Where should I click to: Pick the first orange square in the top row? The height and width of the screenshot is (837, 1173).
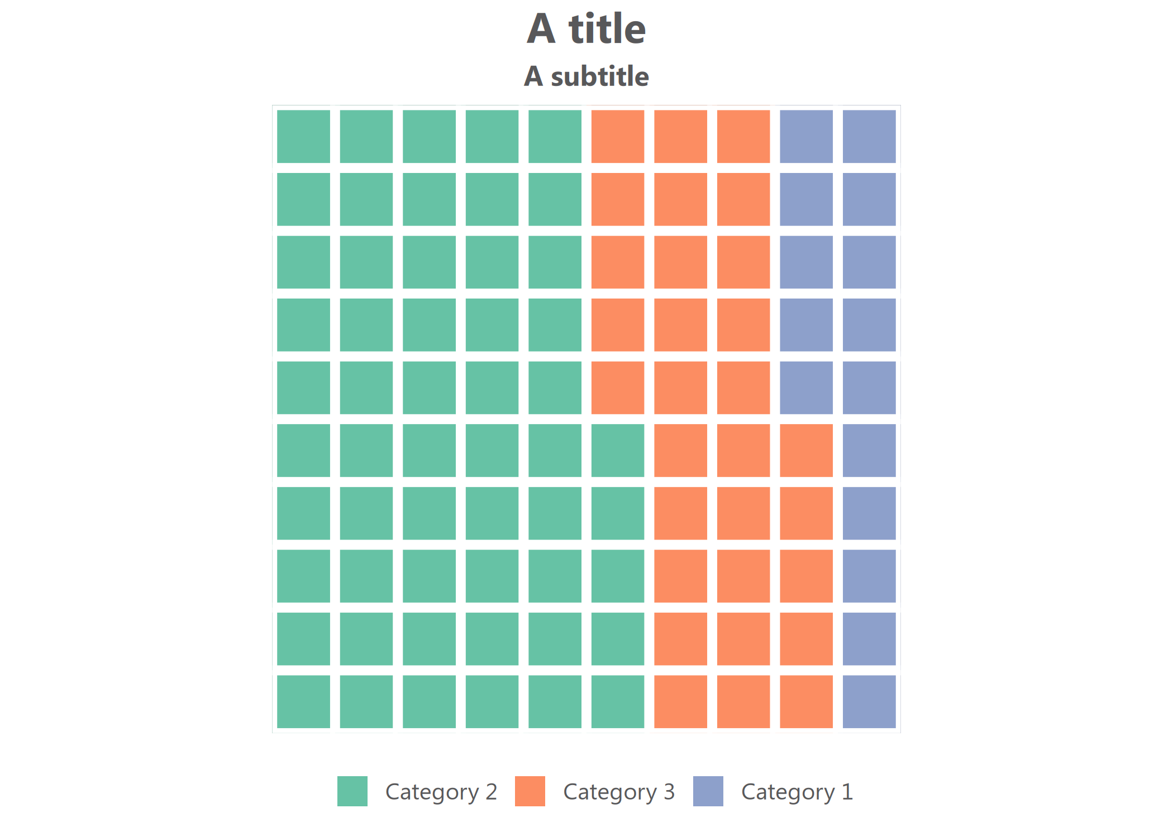[x=617, y=136]
